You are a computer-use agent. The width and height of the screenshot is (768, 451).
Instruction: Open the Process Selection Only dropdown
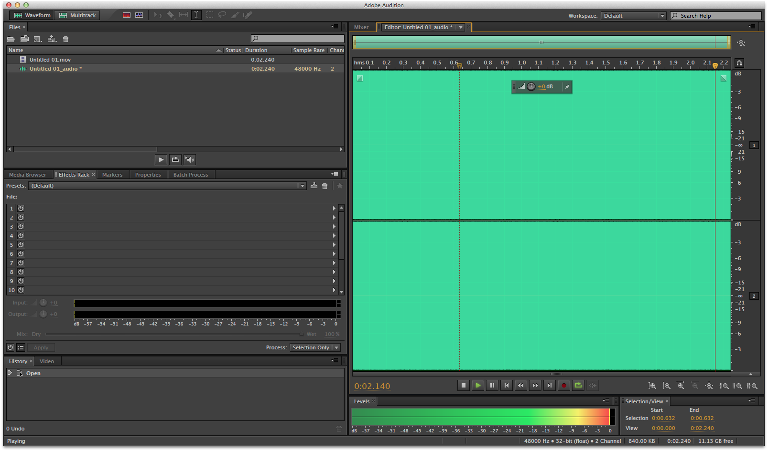pyautogui.click(x=315, y=347)
